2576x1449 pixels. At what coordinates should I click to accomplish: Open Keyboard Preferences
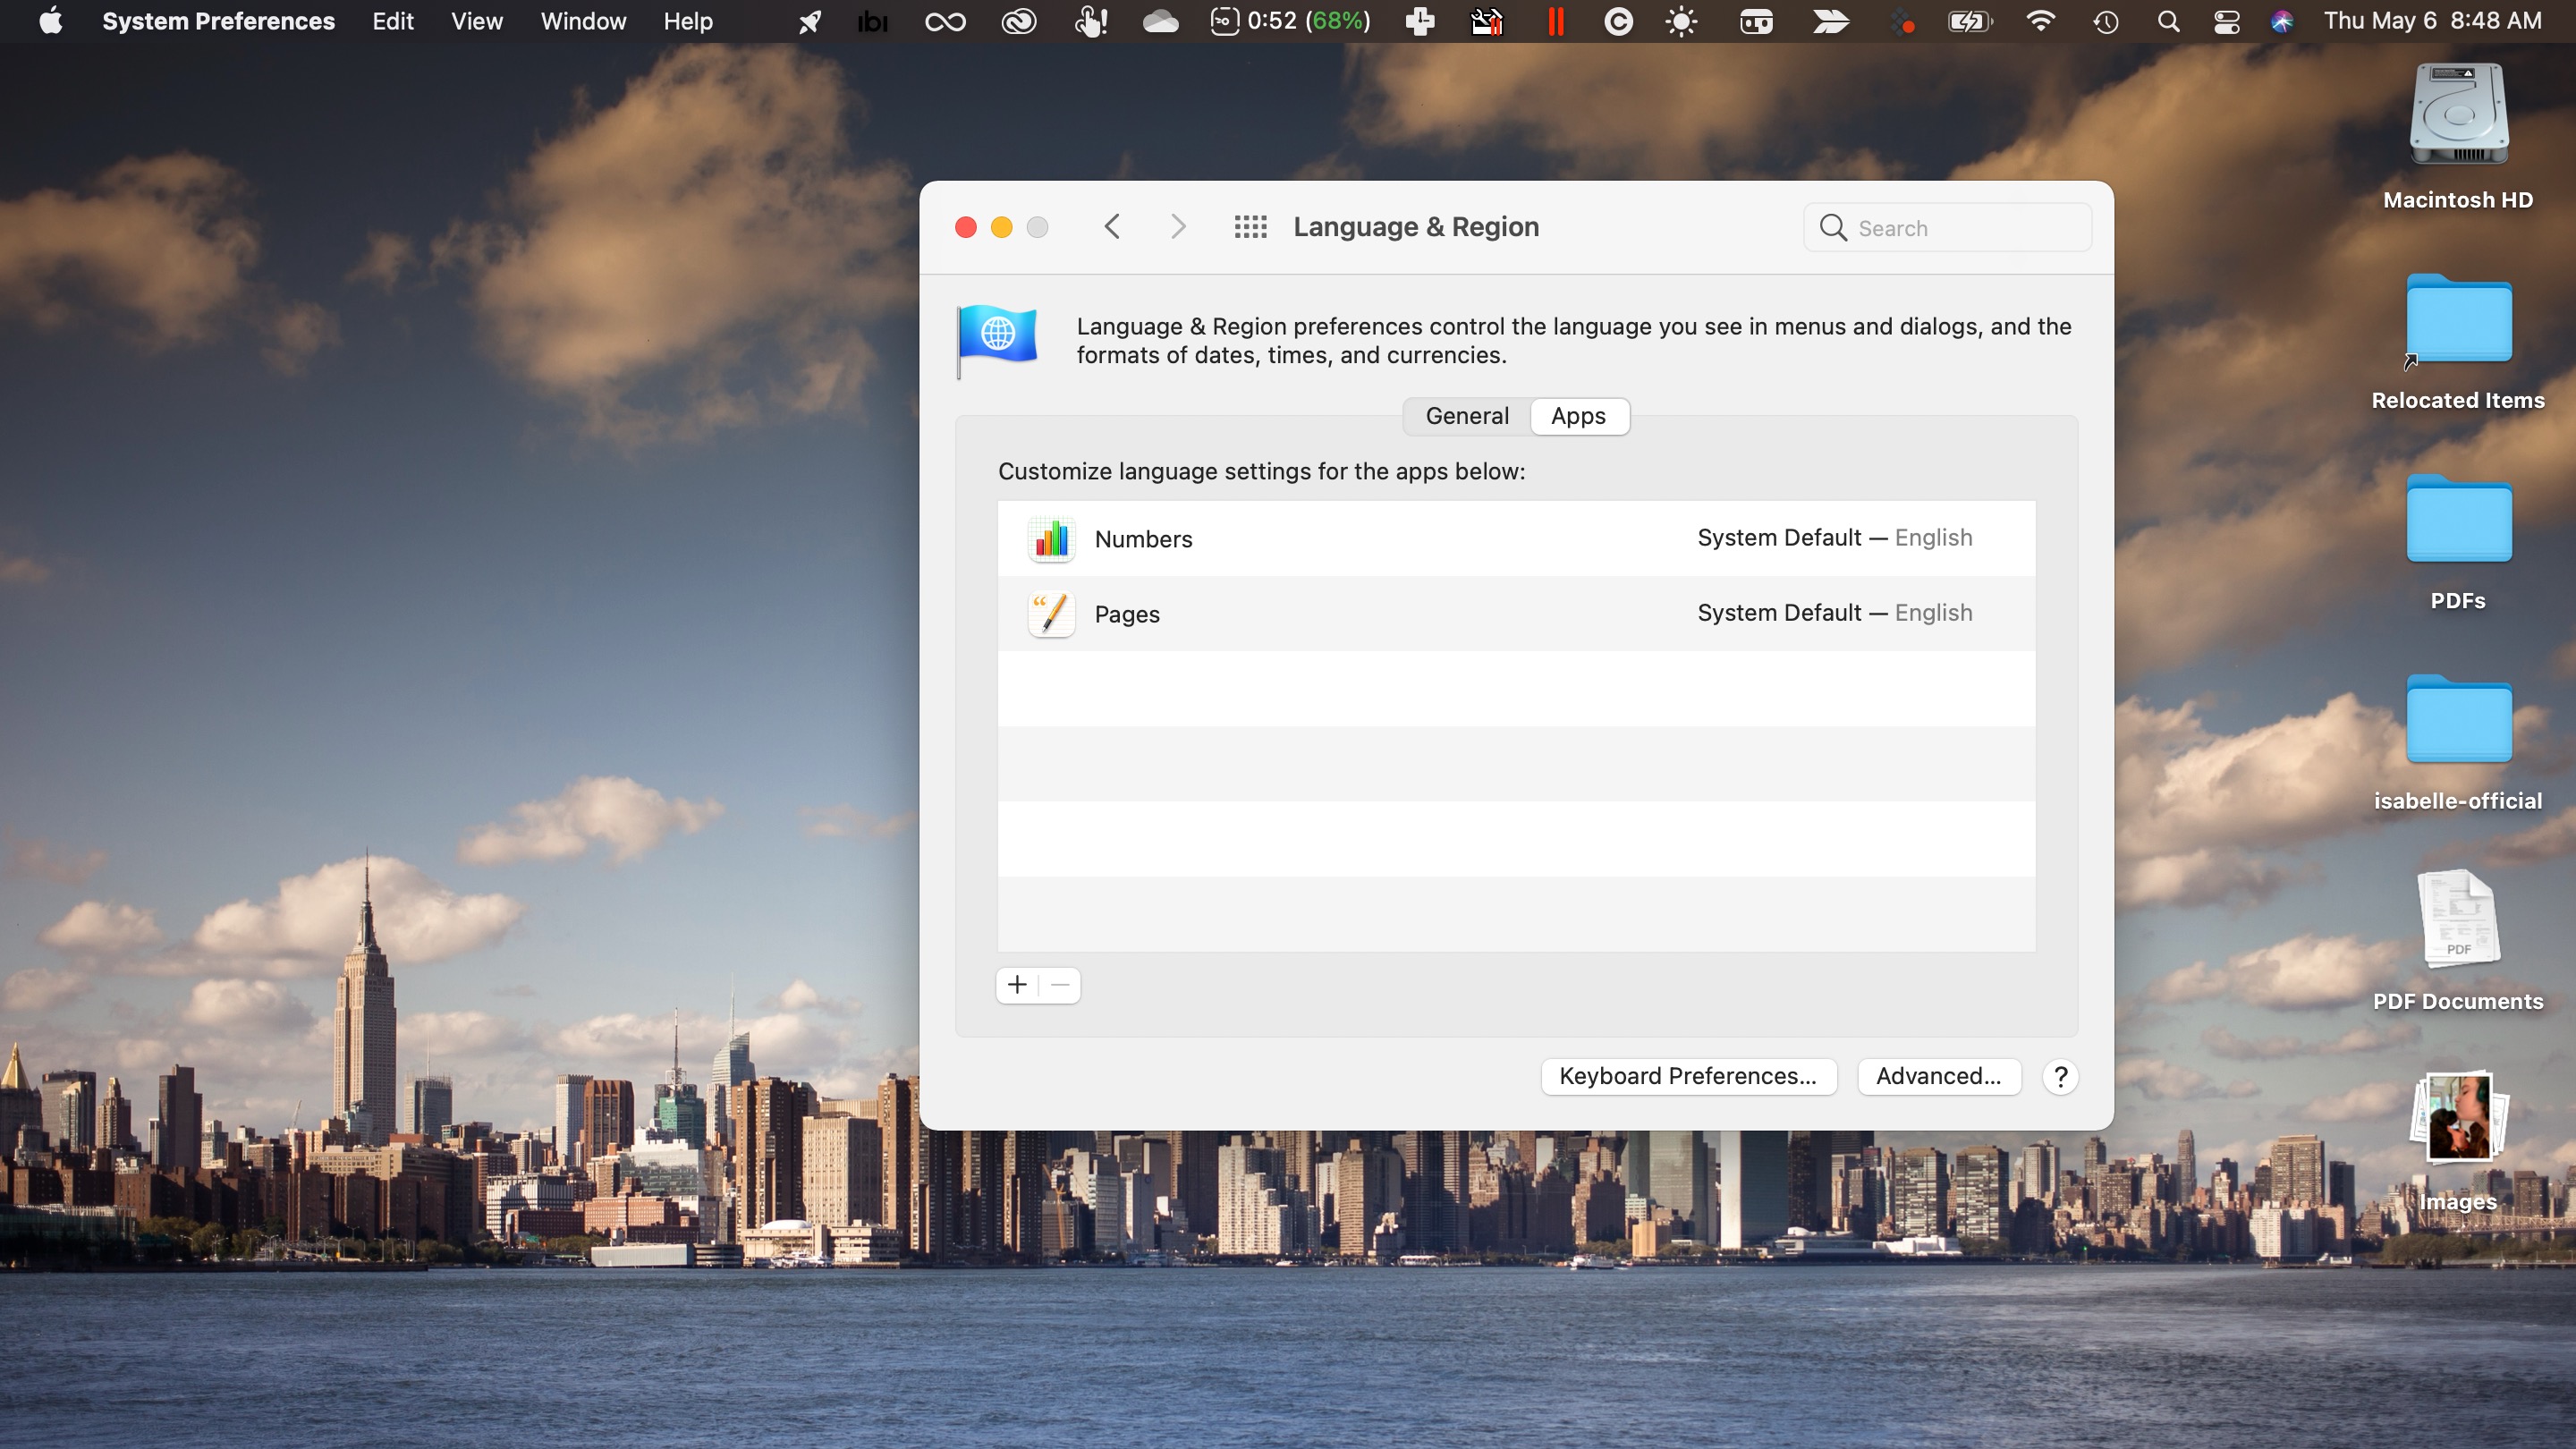point(1688,1076)
